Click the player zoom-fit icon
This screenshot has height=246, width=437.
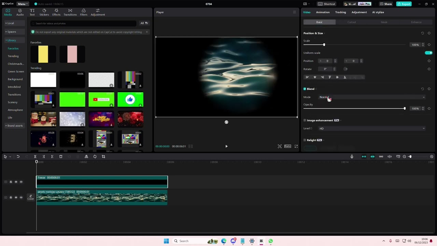coord(280,146)
